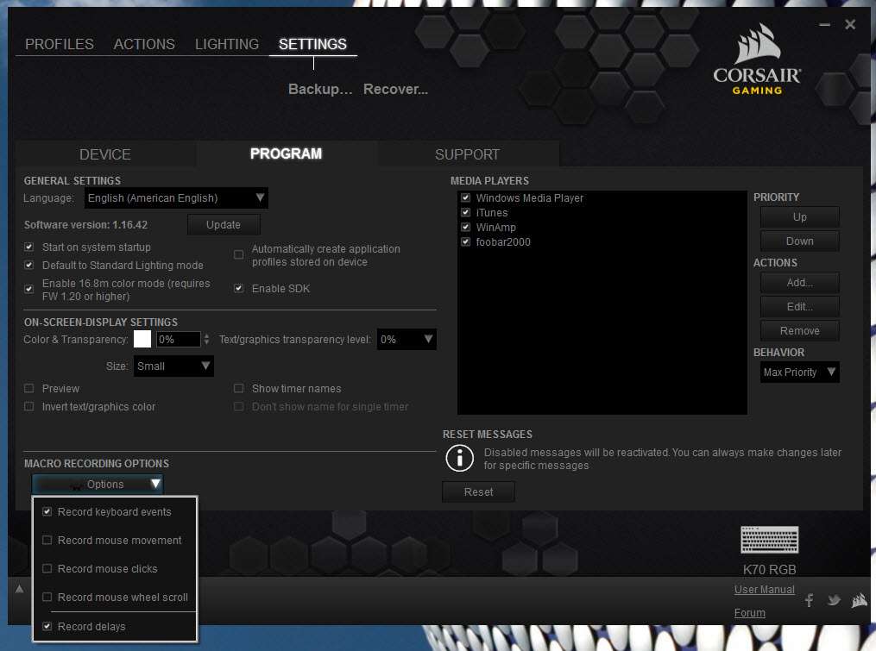Screen dimensions: 876x651
Task: Switch to the LIGHTING tab
Action: pyautogui.click(x=227, y=44)
